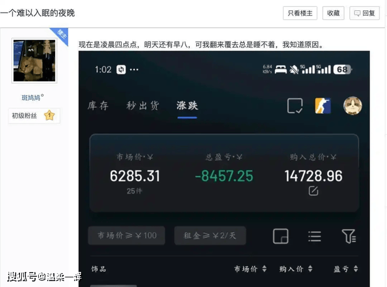Open the funnel filter icon
The width and height of the screenshot is (387, 287).
[x=348, y=236]
